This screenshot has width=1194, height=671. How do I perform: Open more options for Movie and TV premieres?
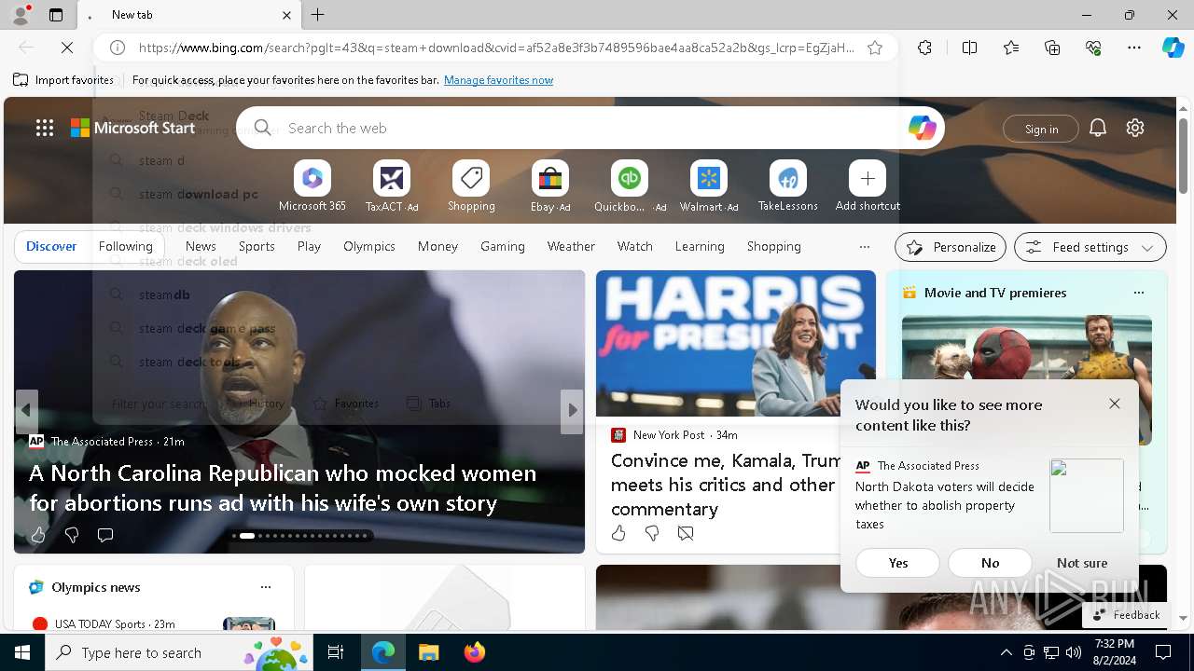[1138, 293]
